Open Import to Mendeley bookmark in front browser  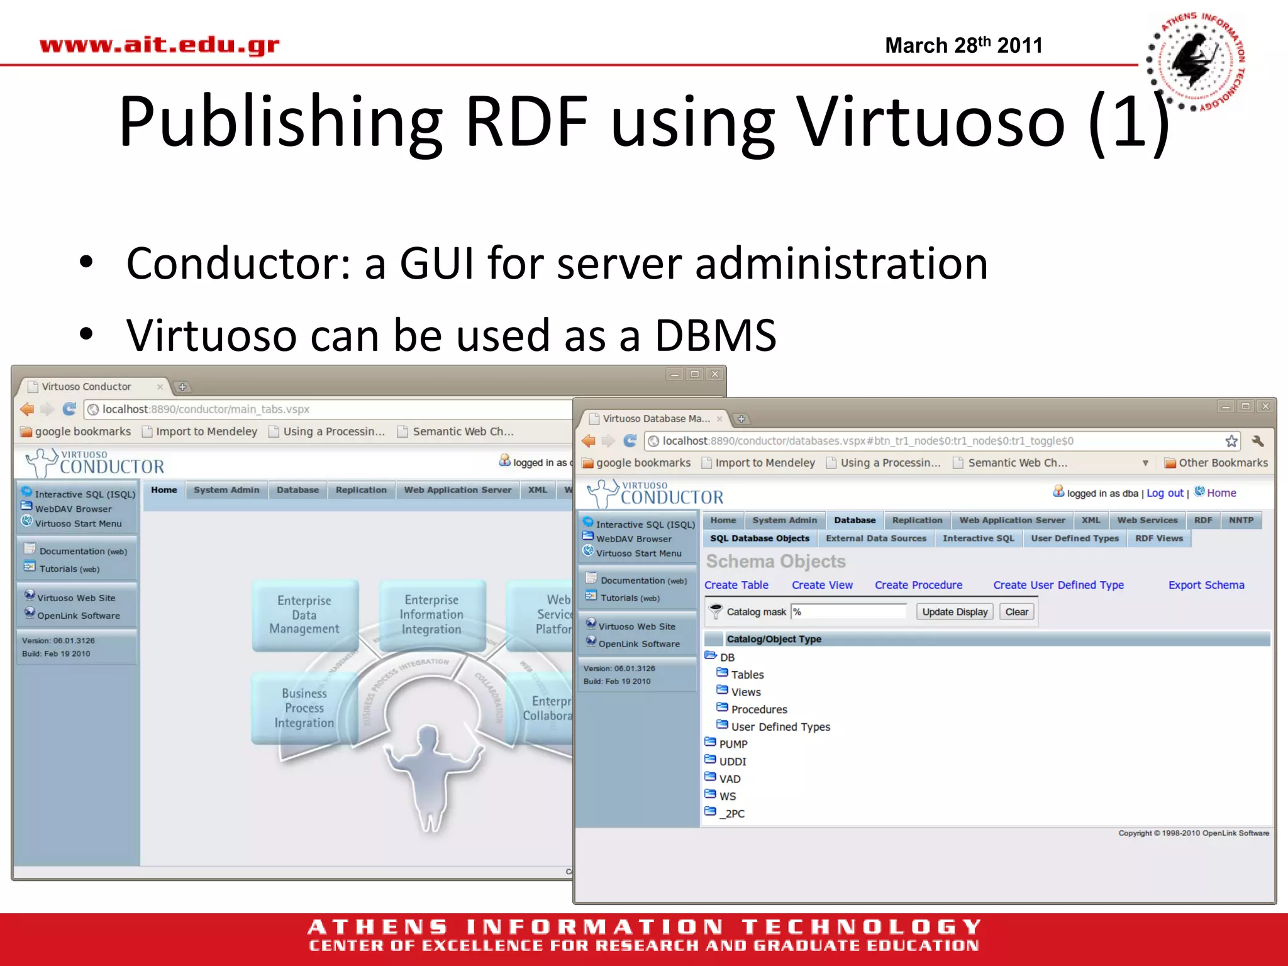click(x=758, y=463)
